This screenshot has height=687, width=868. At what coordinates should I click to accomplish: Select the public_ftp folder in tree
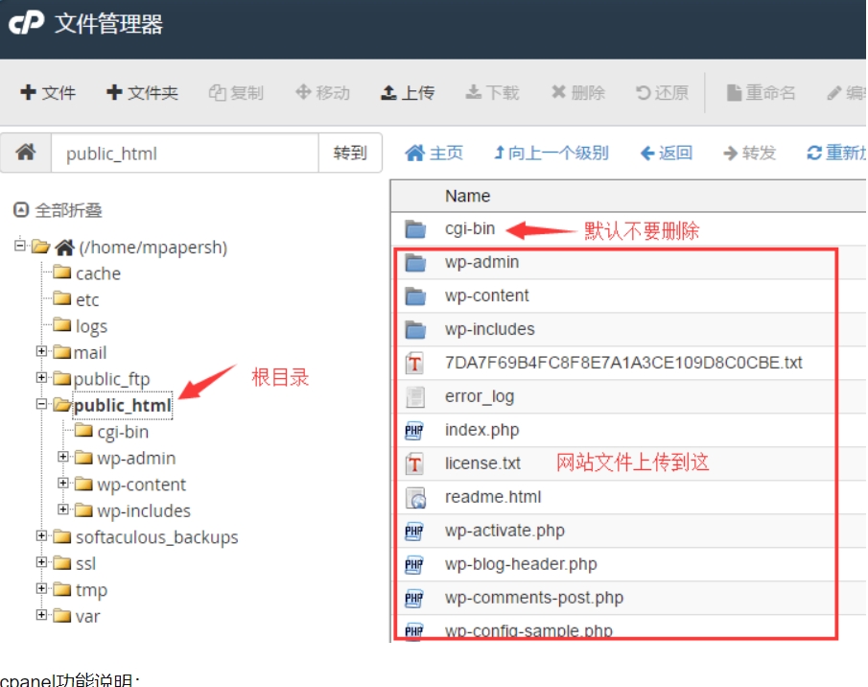(x=112, y=379)
